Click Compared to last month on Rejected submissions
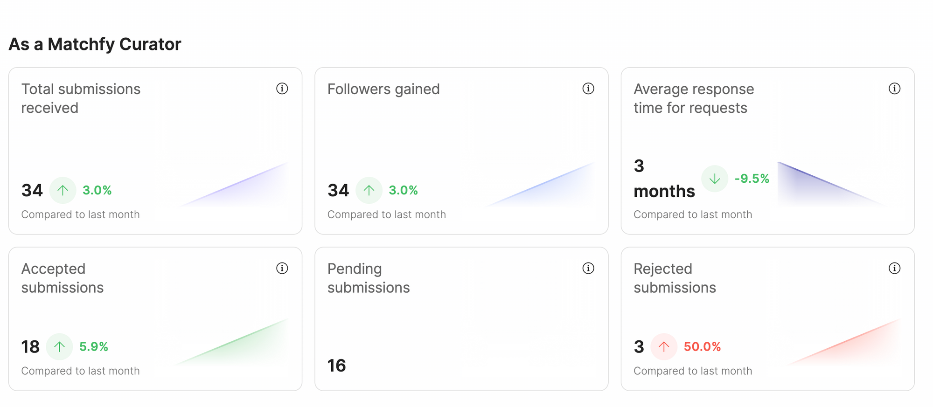The image size is (933, 407). click(693, 371)
